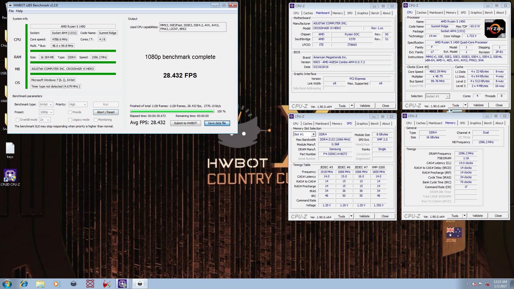Open Action Center flag tray icon
This screenshot has height=289, width=514.
pyautogui.click(x=481, y=284)
